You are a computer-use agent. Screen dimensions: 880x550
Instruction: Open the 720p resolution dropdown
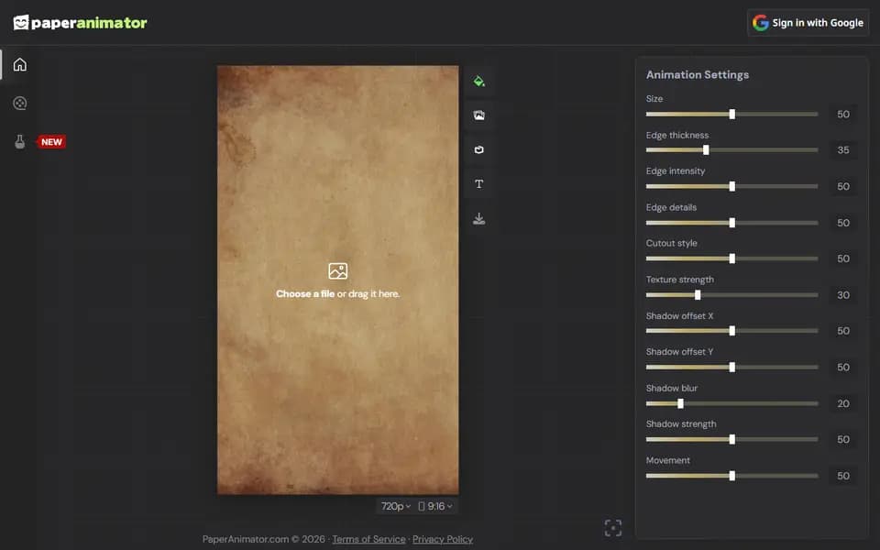[x=396, y=506]
